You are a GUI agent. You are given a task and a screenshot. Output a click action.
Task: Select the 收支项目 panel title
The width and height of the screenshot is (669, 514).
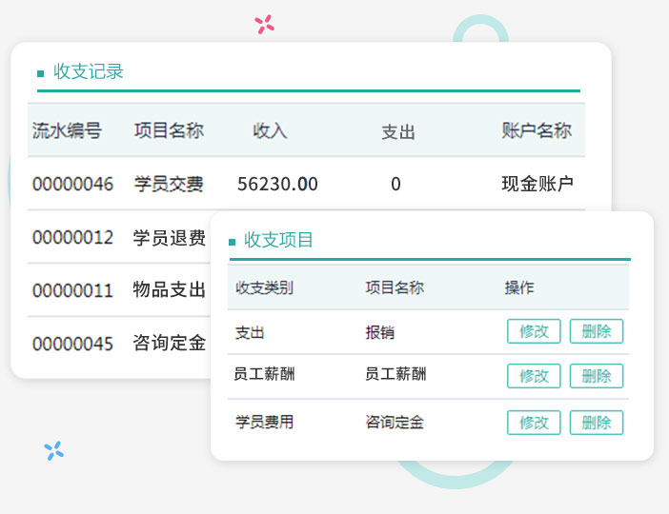click(278, 240)
